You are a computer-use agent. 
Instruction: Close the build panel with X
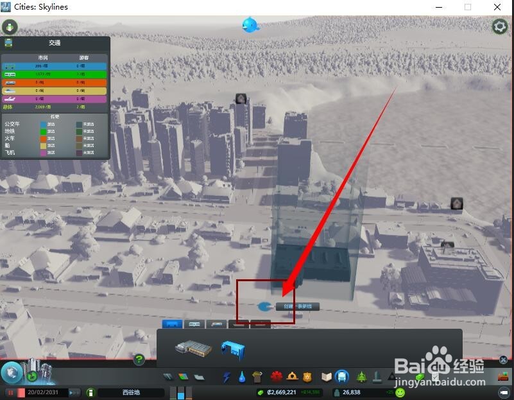503,360
